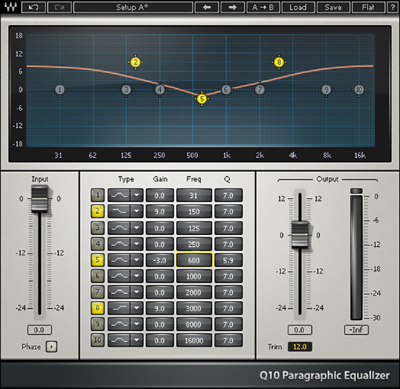Click band 5 bell filter type icon
Screen dimensions: 400x389
coord(119,260)
